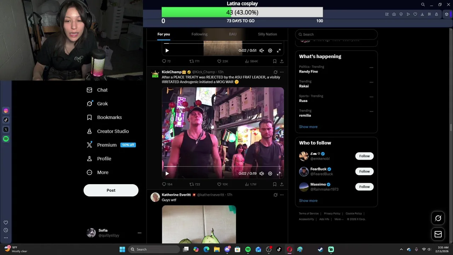This screenshot has height=255, width=453.
Task: Unmute the top 0:51 video
Action: 262,51
